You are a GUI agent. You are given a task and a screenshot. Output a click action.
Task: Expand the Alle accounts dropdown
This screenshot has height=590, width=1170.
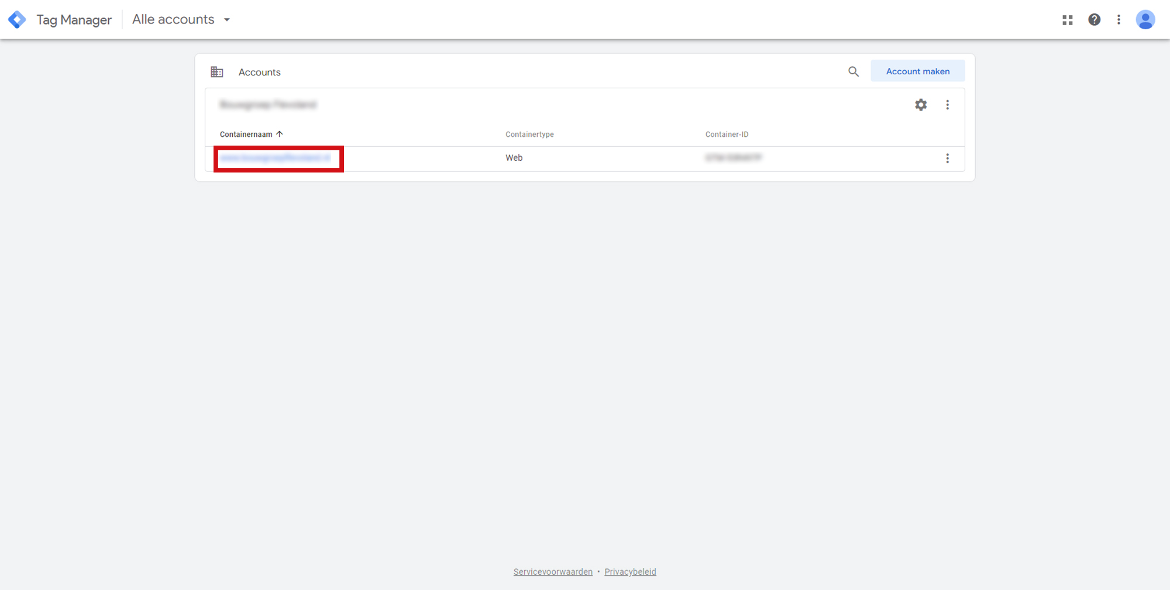(181, 19)
